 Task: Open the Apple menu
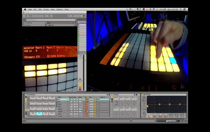click(25, 9)
